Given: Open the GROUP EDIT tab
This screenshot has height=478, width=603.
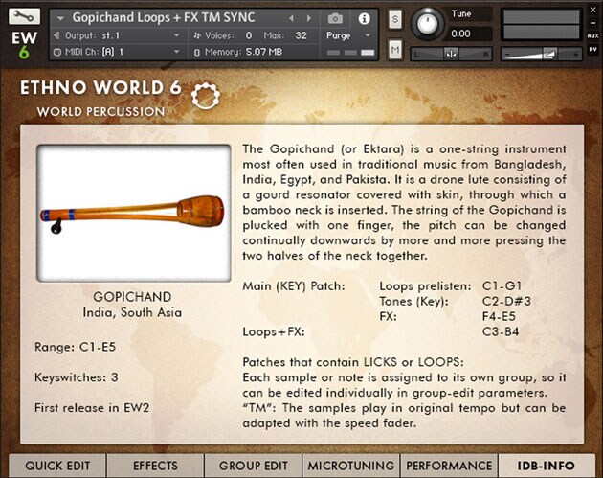Looking at the screenshot, I should [254, 466].
